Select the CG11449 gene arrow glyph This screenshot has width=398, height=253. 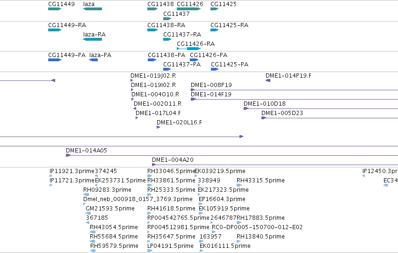pos(55,9)
